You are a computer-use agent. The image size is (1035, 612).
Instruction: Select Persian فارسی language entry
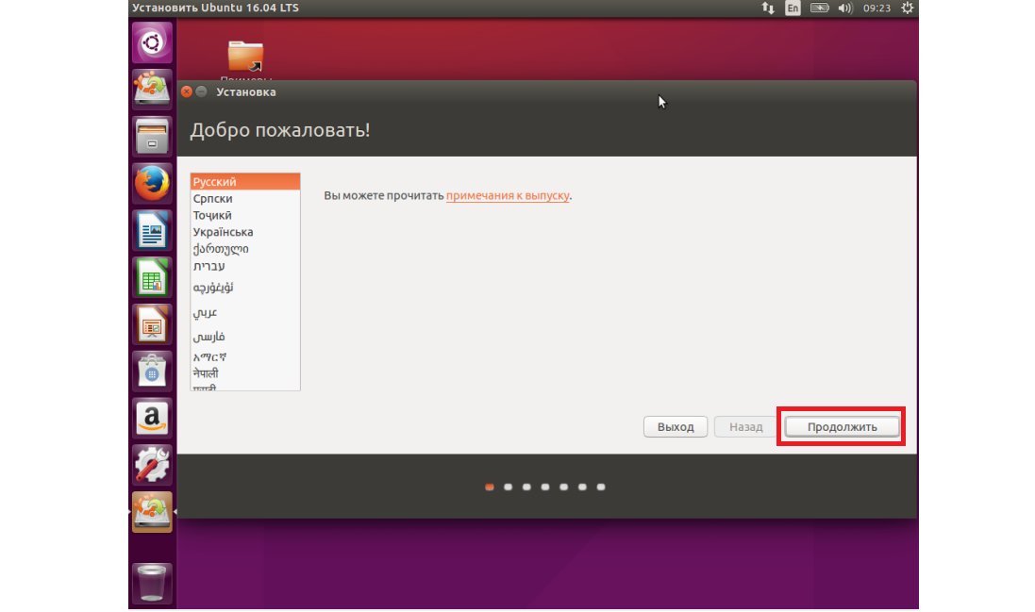tap(245, 337)
